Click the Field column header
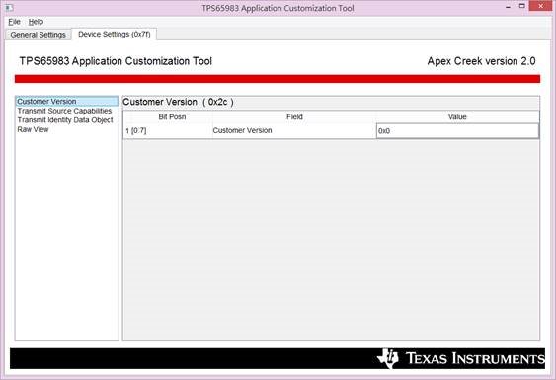556x380 pixels. coord(294,117)
